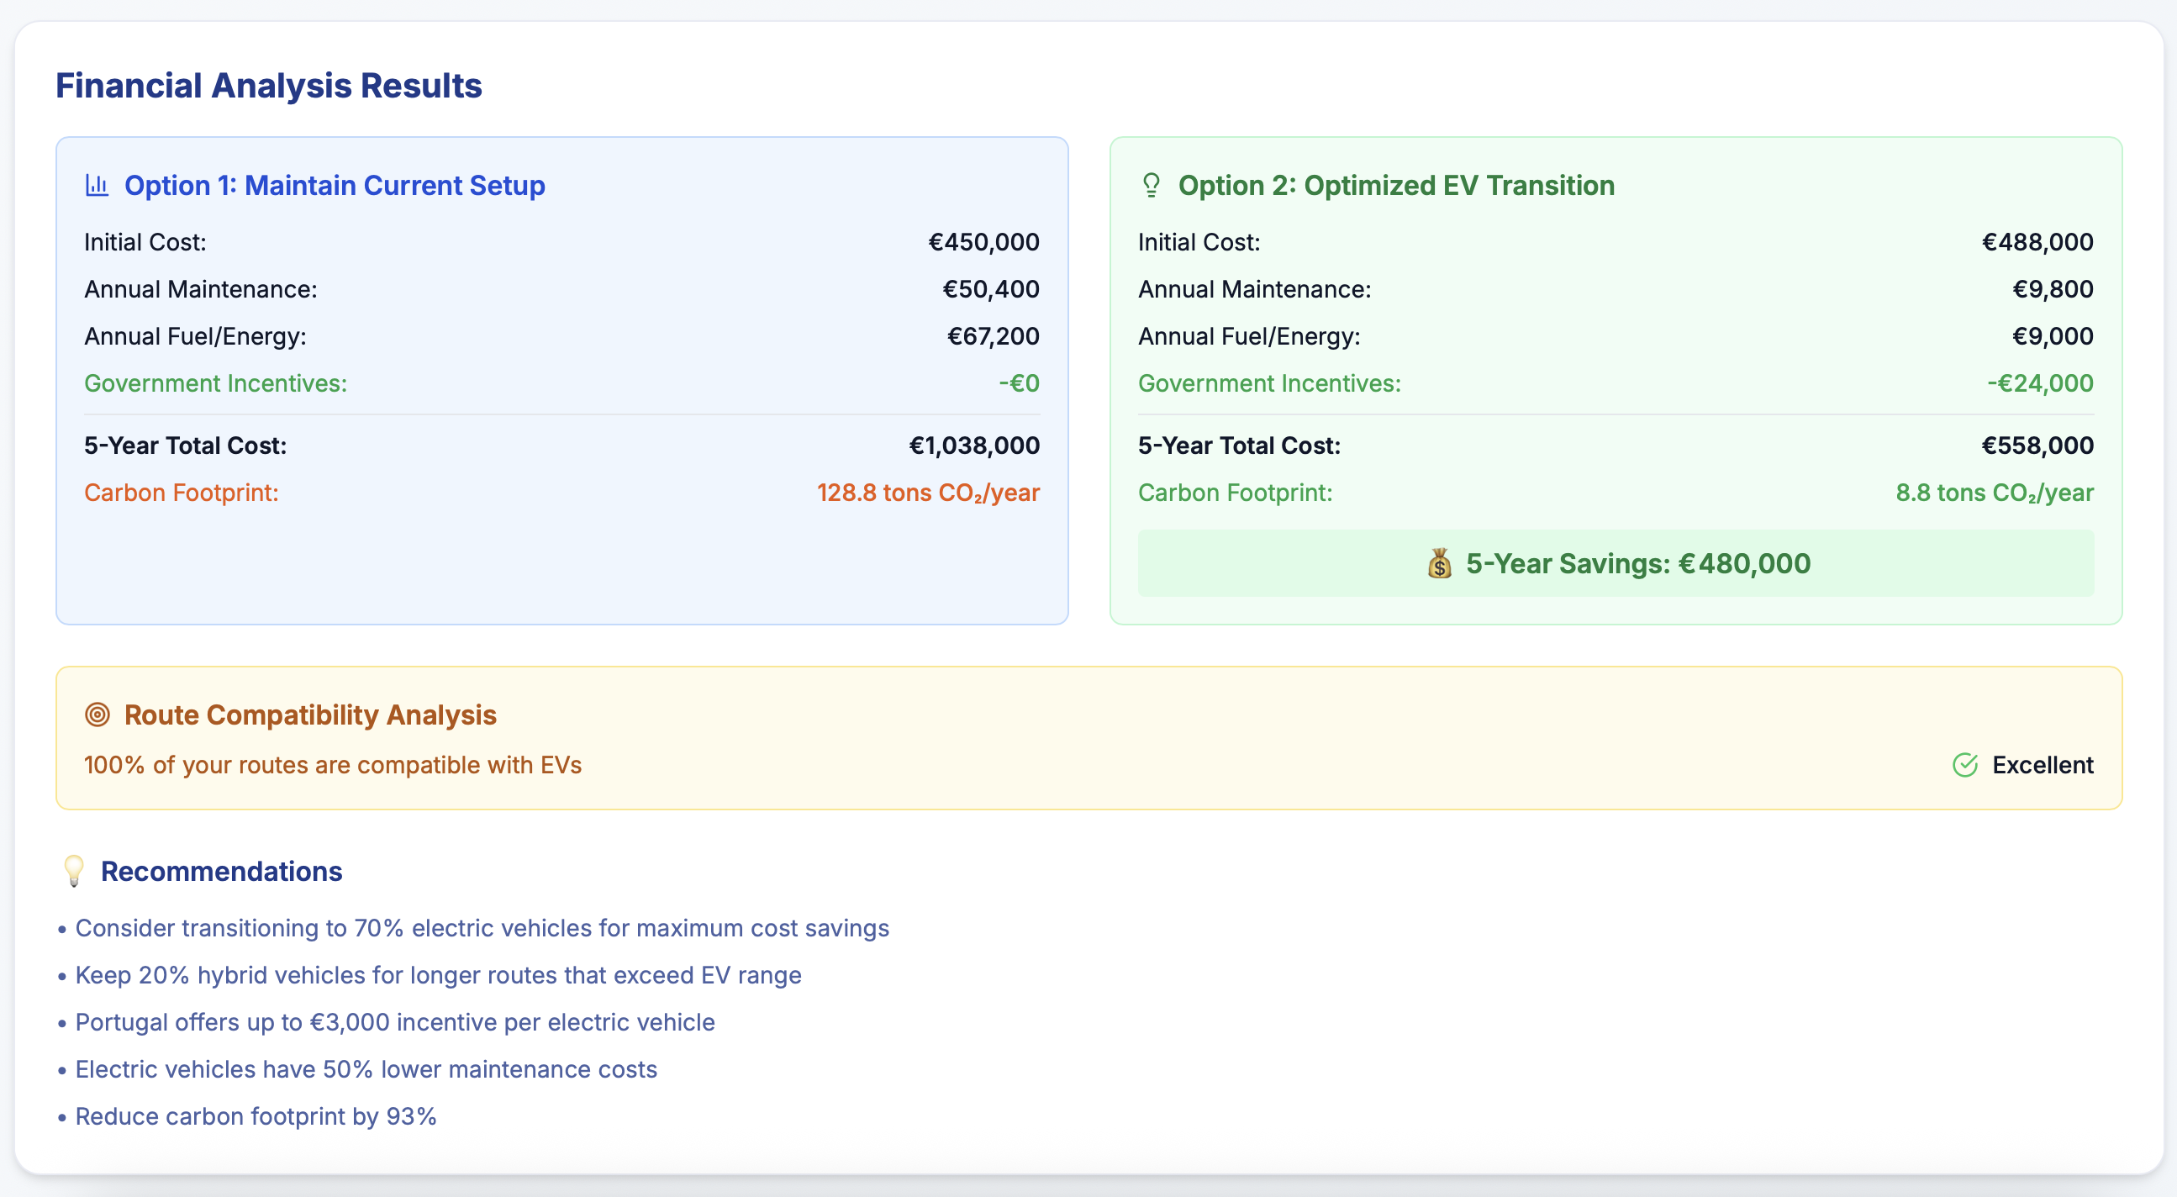Image resolution: width=2177 pixels, height=1197 pixels.
Task: Click the CO2 footprint value for Option 2
Action: point(1995,493)
